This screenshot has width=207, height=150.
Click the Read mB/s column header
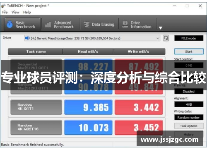click(x=88, y=51)
